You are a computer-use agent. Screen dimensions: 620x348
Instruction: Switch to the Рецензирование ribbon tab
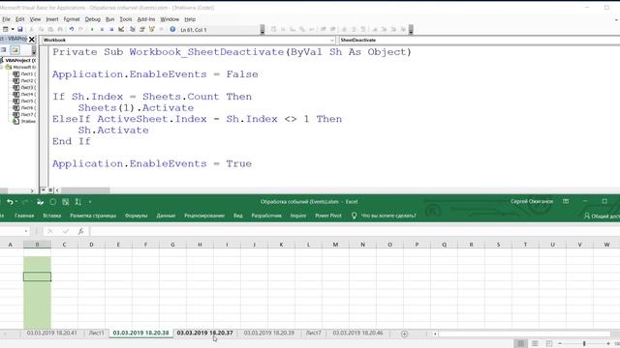click(204, 216)
